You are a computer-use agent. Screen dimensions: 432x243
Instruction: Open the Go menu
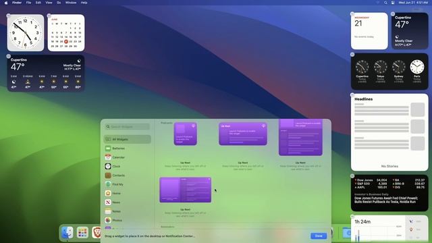click(x=59, y=3)
